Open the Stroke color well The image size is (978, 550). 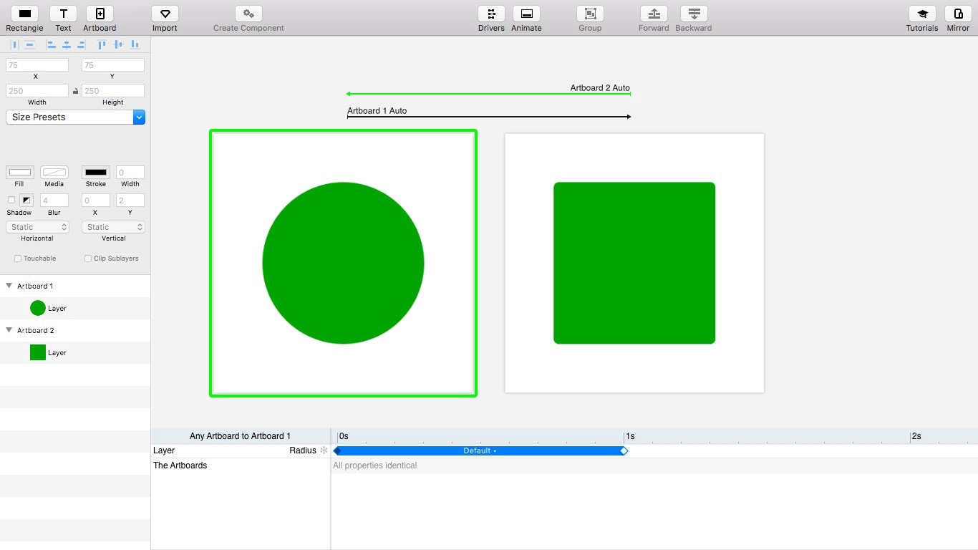coord(96,173)
